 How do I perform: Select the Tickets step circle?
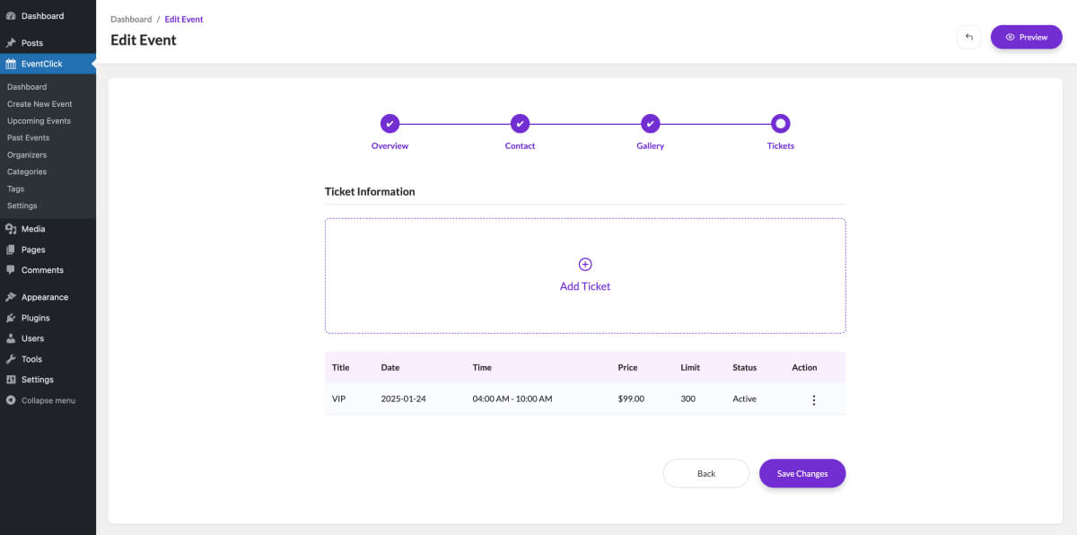(781, 124)
